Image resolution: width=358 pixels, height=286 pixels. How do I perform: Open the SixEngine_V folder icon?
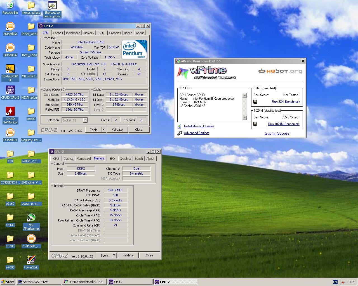pos(31,177)
